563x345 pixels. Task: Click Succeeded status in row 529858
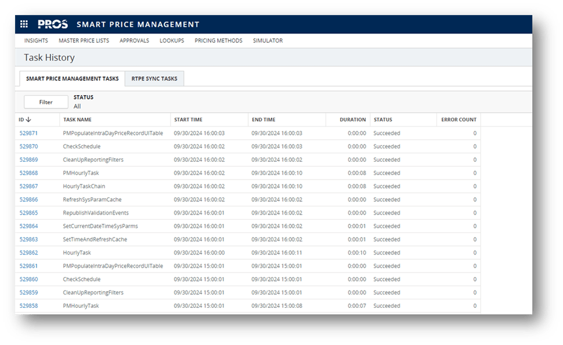pyautogui.click(x=387, y=306)
